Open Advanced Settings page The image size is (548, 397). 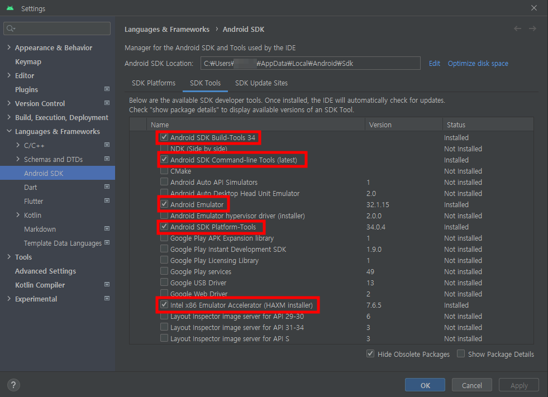click(45, 271)
